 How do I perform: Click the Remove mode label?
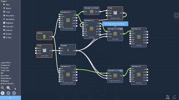115,39
